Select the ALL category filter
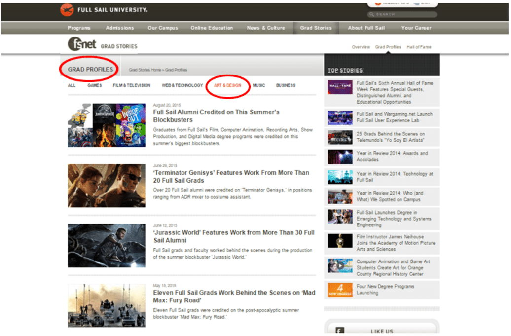Screen dimensions: 511x336 click(72, 85)
